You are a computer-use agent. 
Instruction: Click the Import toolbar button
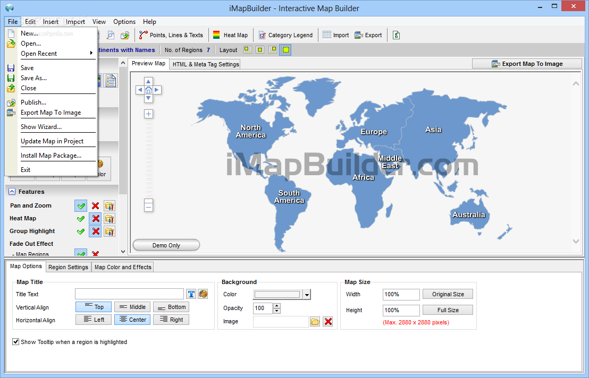[336, 35]
